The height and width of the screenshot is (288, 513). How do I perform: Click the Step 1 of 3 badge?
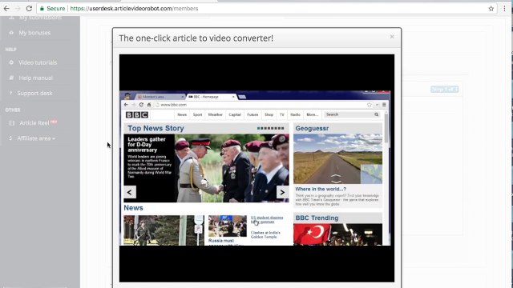click(x=445, y=89)
